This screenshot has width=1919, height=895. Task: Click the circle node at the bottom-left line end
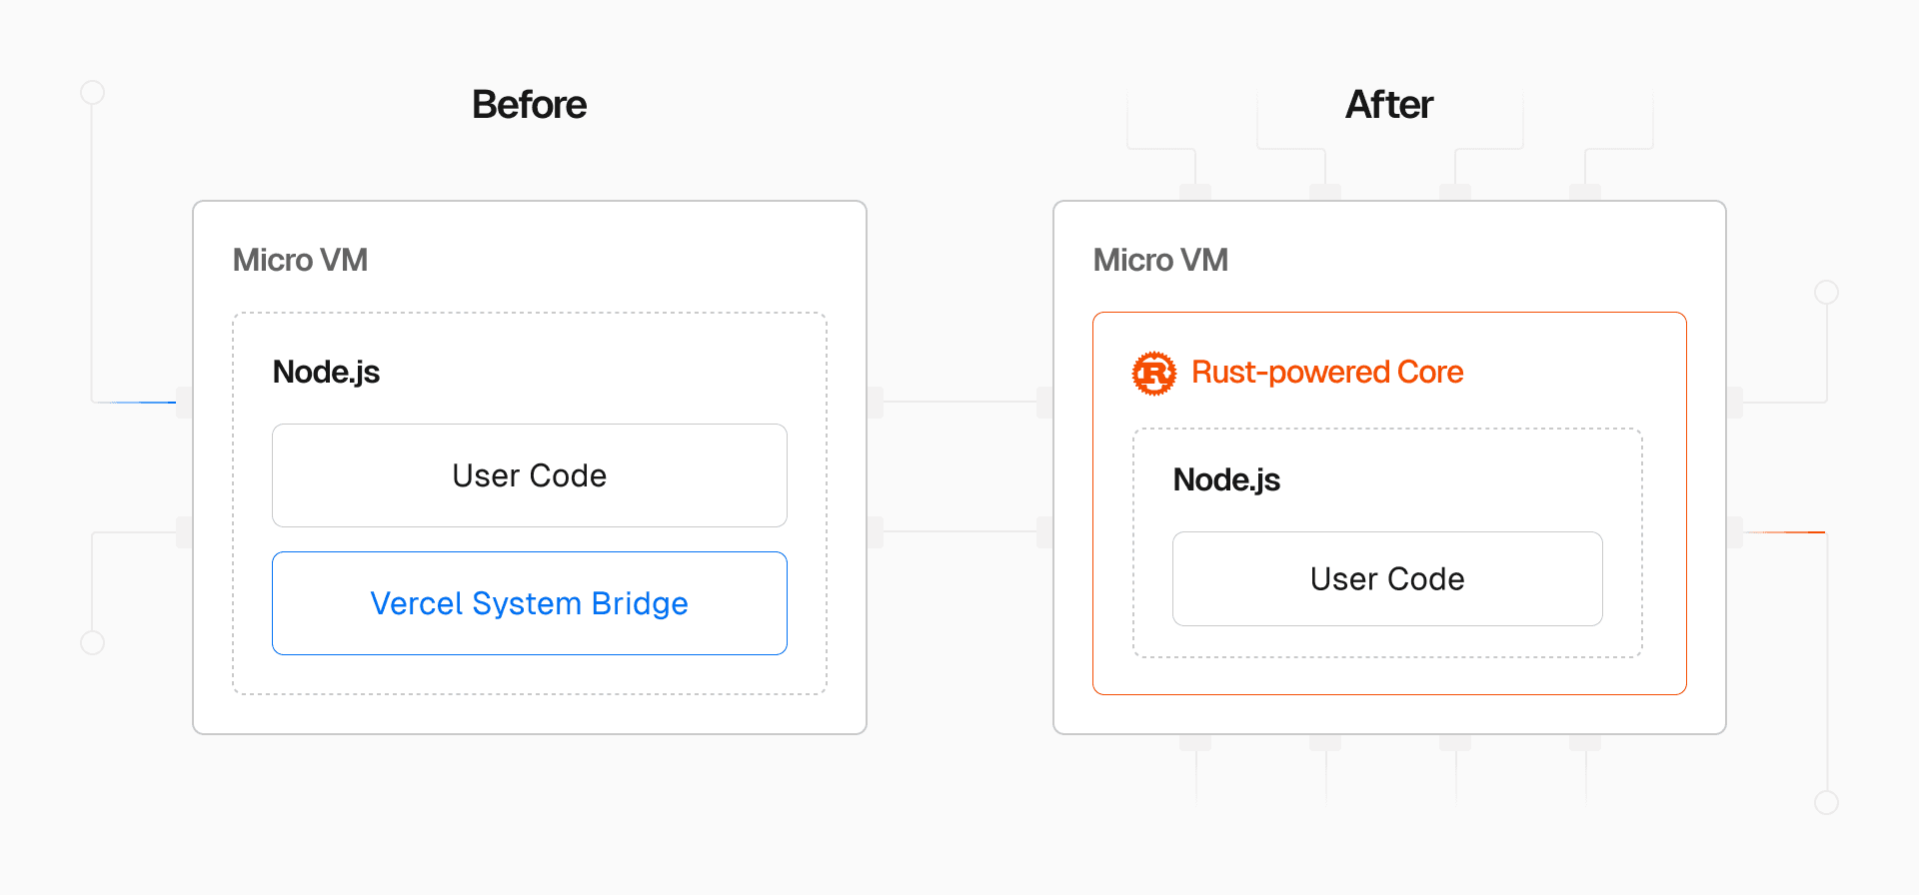click(x=92, y=642)
